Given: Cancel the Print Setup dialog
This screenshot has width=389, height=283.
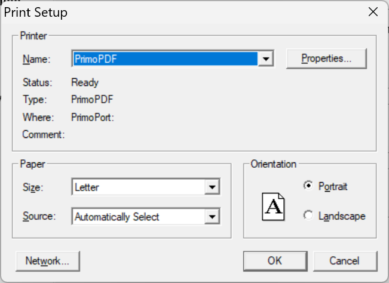Looking at the screenshot, I should click(345, 261).
